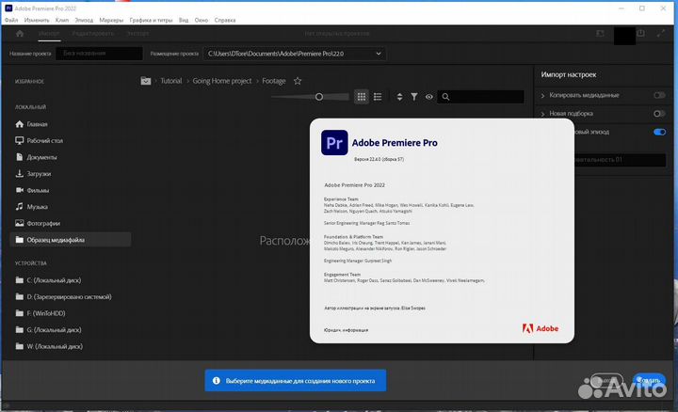This screenshot has width=678, height=412.
Task: Select Footage in the breadcrumb path
Action: click(x=274, y=81)
